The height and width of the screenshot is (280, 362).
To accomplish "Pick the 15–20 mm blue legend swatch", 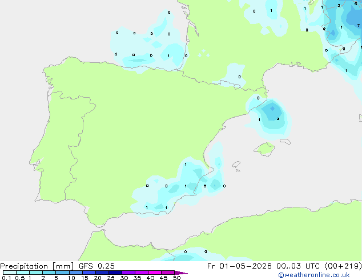I will point(89,273).
